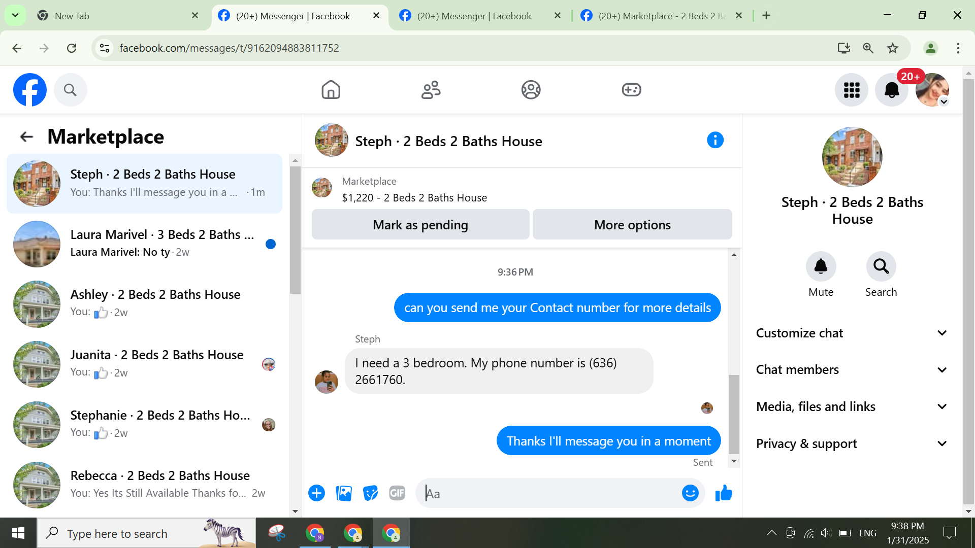Install app icon in address bar

pos(843,48)
